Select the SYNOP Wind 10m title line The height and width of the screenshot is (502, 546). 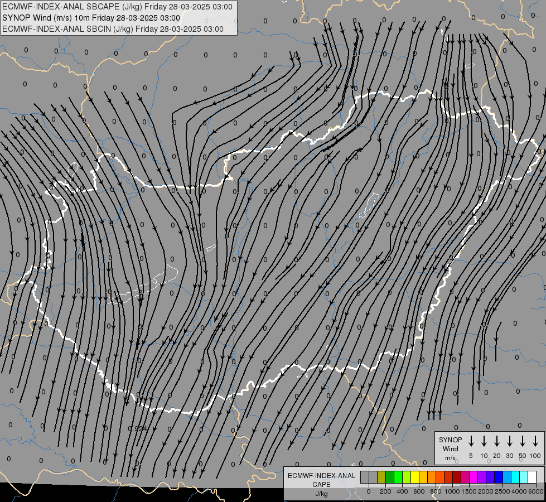(x=91, y=18)
